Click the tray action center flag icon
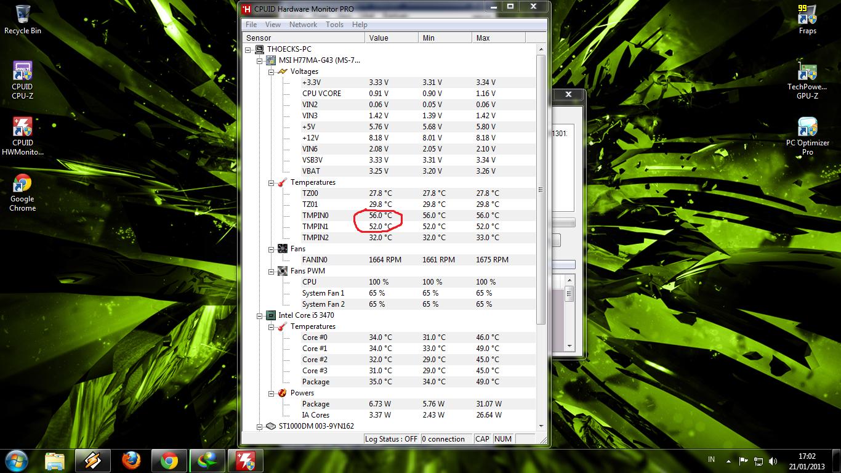This screenshot has height=473, width=841. [x=744, y=461]
